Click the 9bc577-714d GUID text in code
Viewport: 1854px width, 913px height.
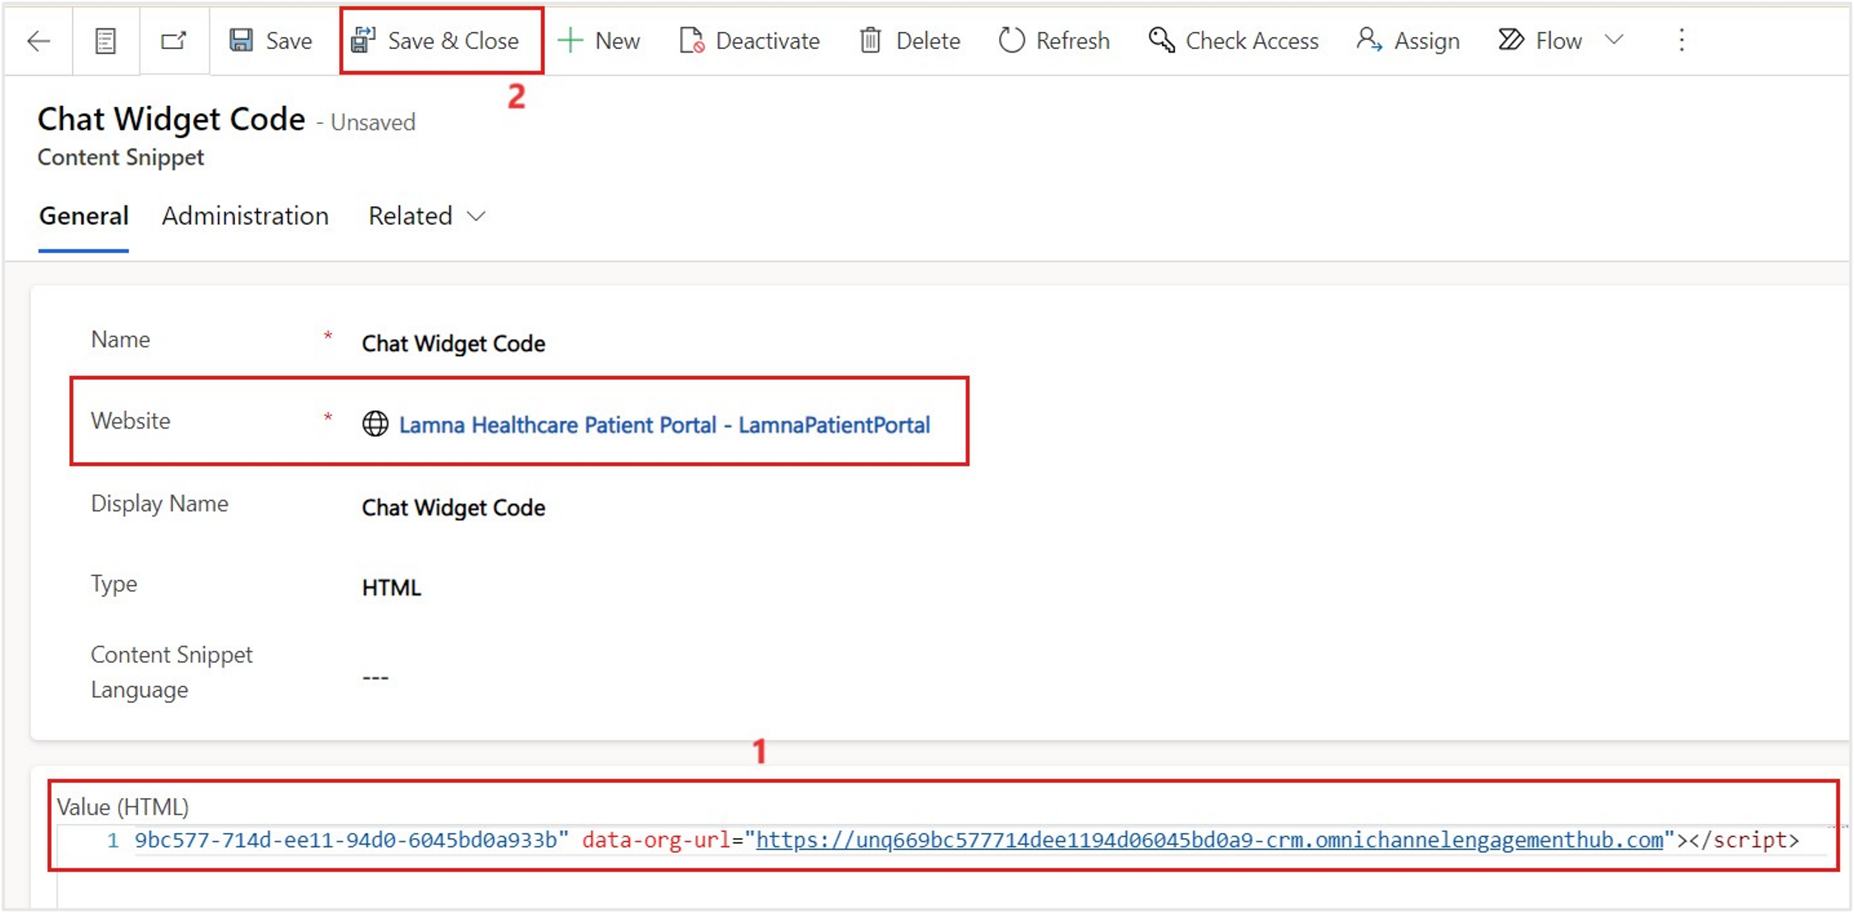point(352,840)
